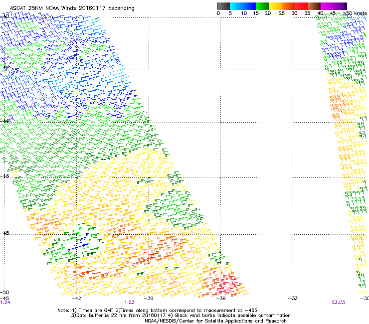Select the yellow 20-25 knots legend swatch
369x324 pixels.
click(x=275, y=6)
